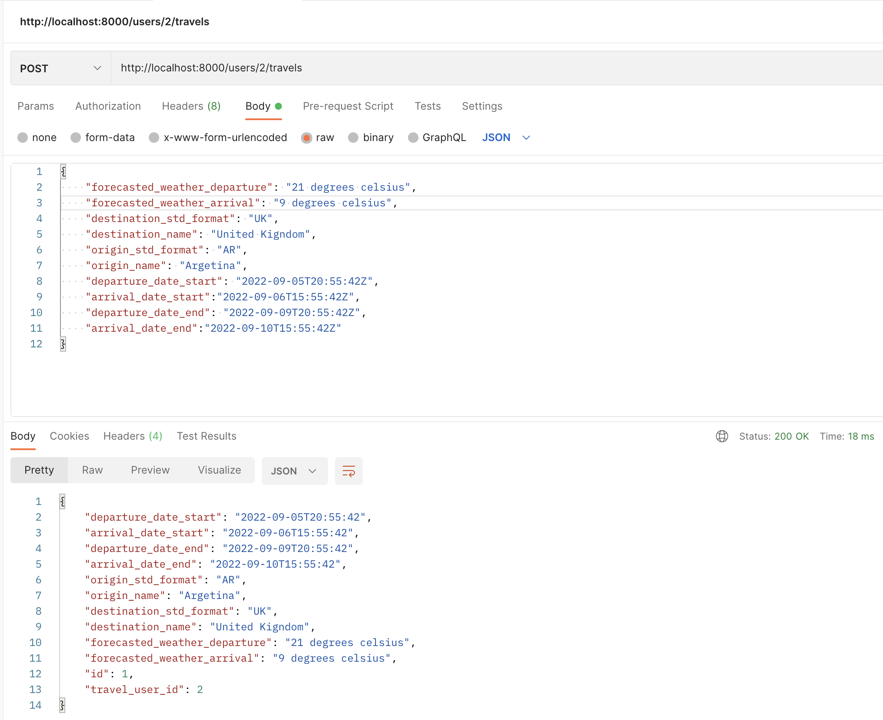Select the raw body radio button
883x720 pixels.
[x=307, y=138]
